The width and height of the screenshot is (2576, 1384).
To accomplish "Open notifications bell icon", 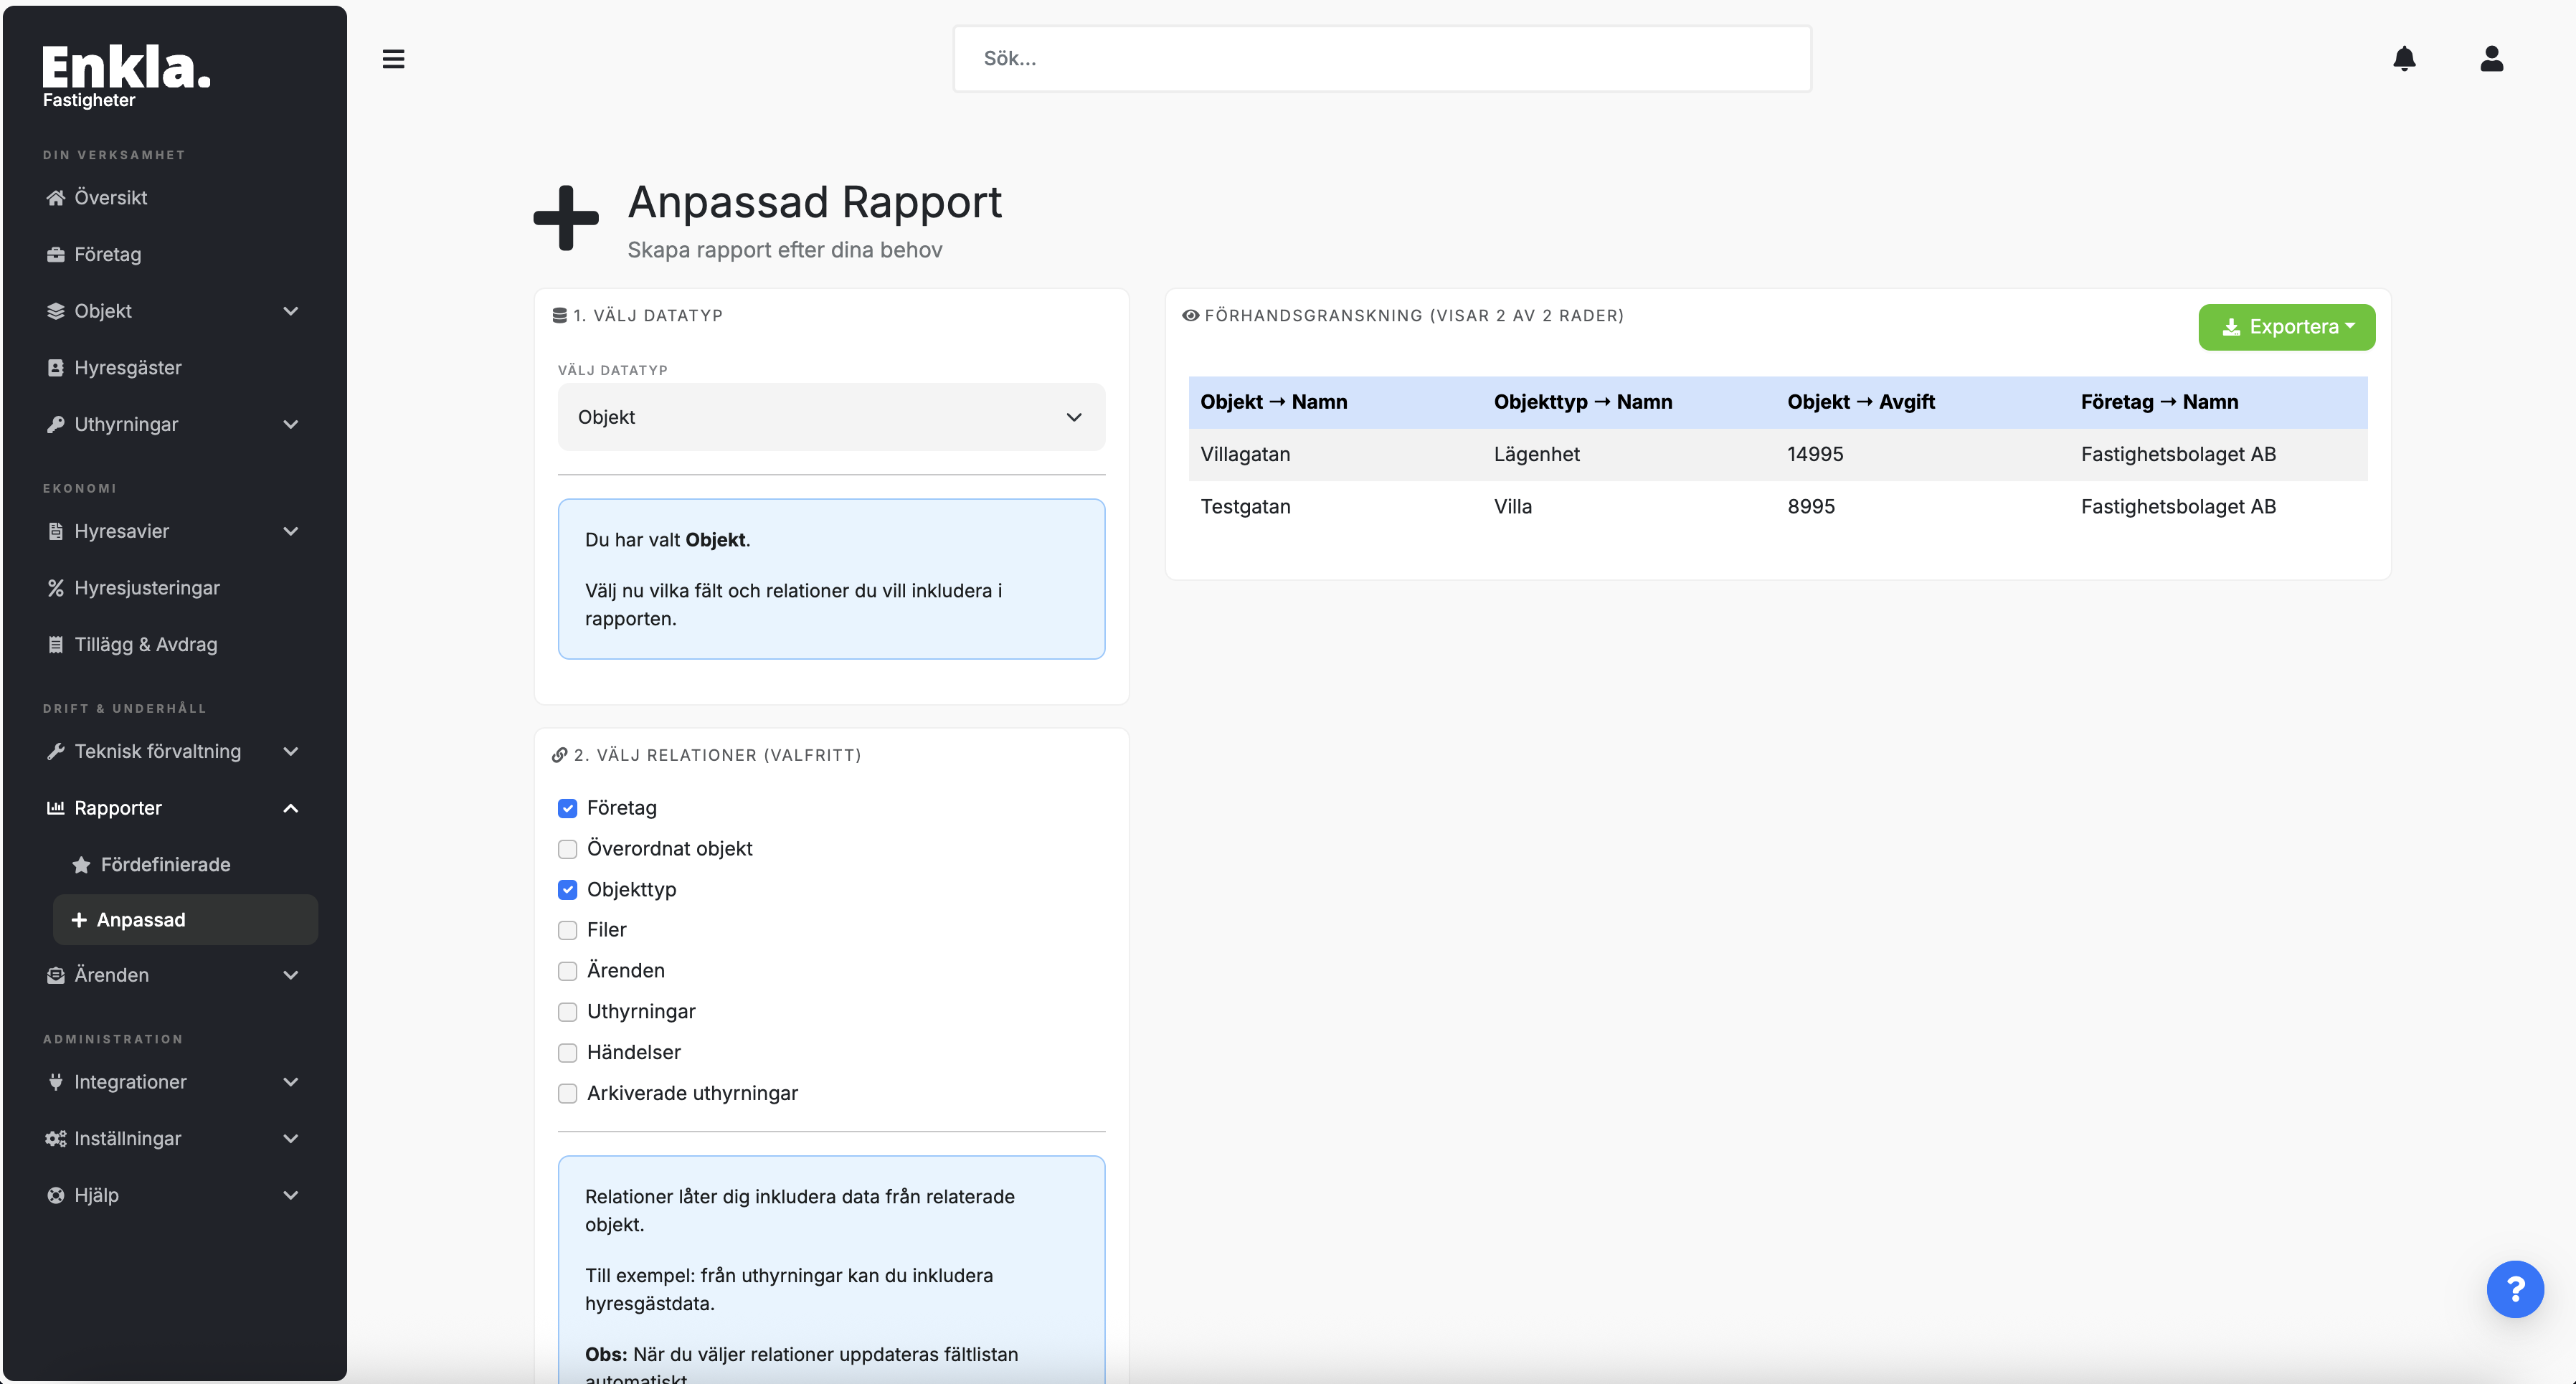I will [x=2404, y=59].
